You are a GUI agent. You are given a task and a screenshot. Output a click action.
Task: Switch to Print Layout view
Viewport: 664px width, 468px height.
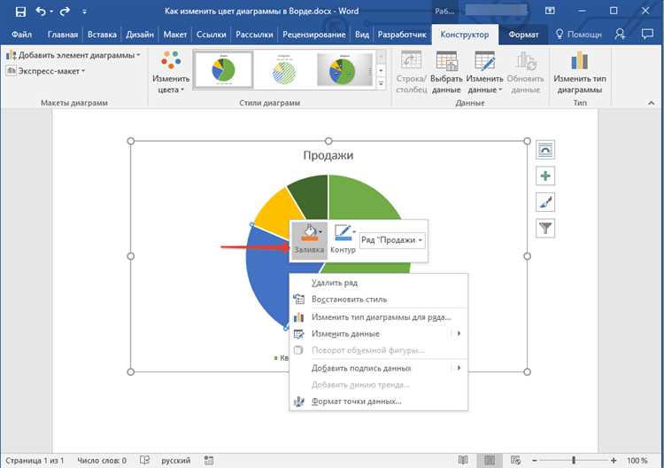pyautogui.click(x=490, y=460)
